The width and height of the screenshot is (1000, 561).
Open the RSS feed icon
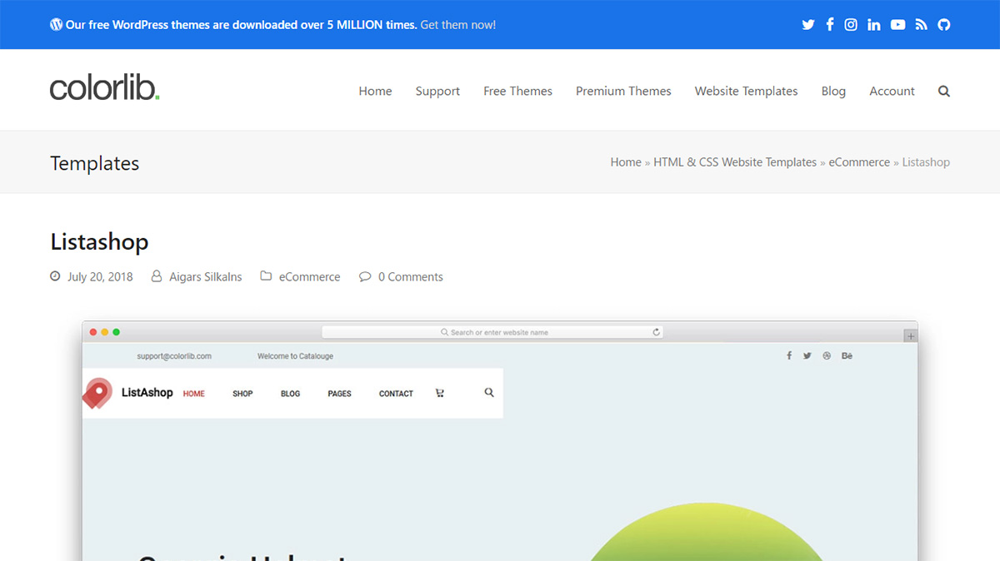click(921, 25)
